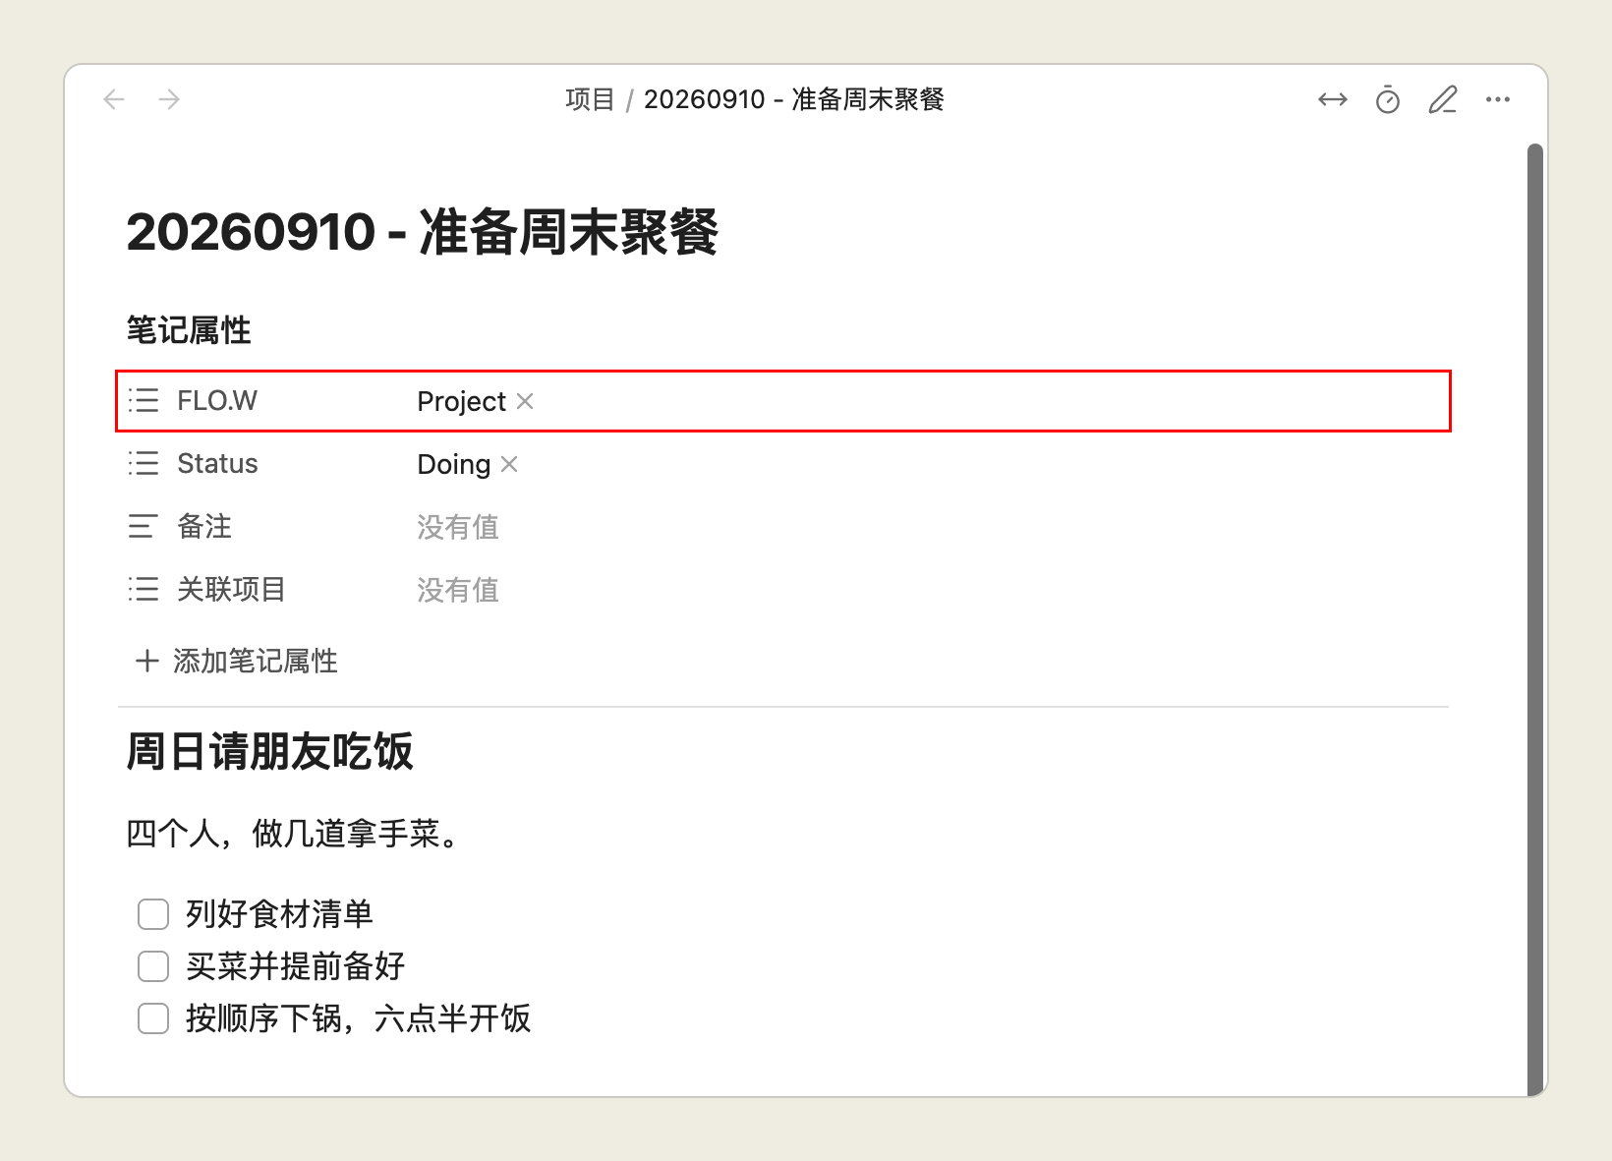Click the 备注 property text icon

(142, 526)
